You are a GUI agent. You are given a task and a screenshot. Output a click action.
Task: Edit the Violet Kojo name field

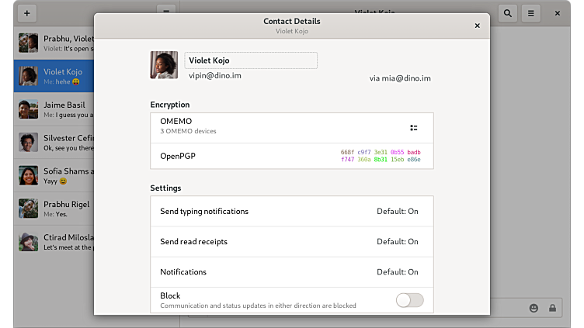pyautogui.click(x=250, y=60)
